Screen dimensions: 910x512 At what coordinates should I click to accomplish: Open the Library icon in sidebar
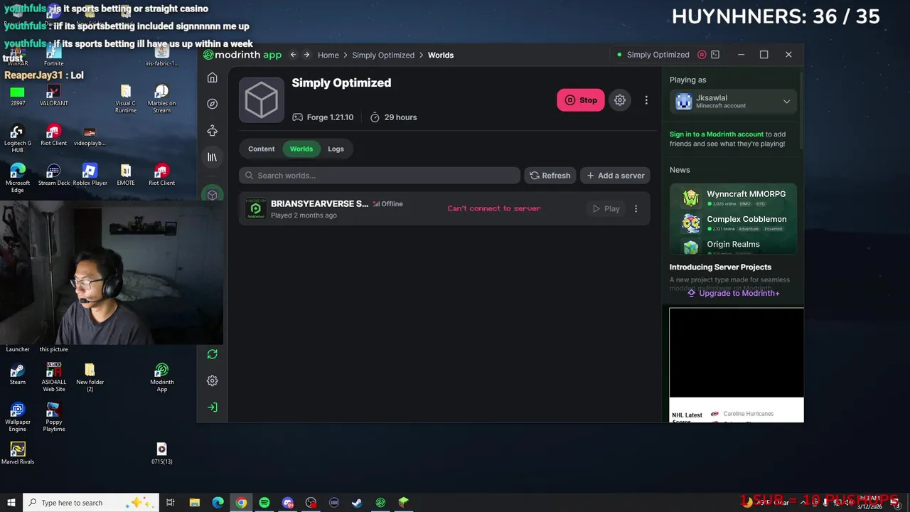tap(212, 157)
